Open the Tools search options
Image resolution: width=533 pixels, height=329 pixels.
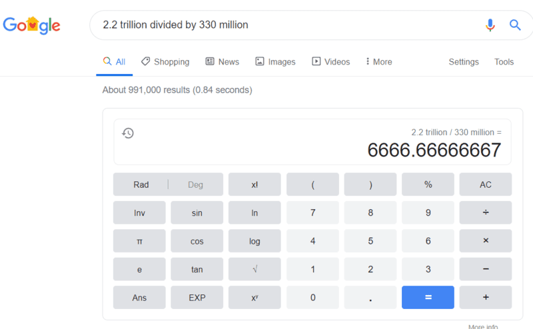pos(504,61)
